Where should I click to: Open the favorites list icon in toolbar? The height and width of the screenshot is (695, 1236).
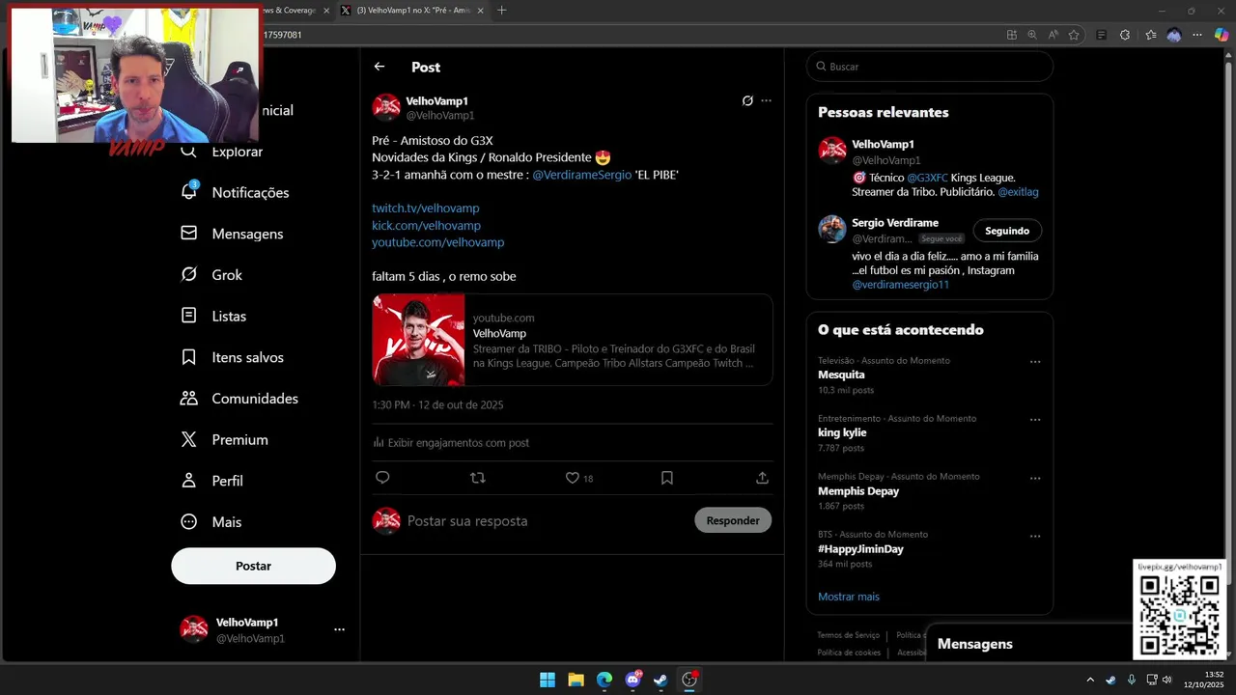[x=1150, y=35]
